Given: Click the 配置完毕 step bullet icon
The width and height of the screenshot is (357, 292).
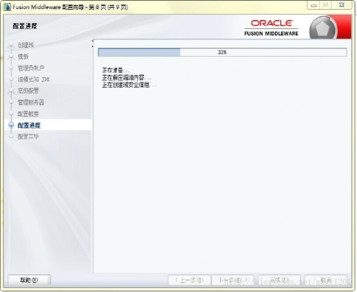Looking at the screenshot, I should pyautogui.click(x=11, y=136).
